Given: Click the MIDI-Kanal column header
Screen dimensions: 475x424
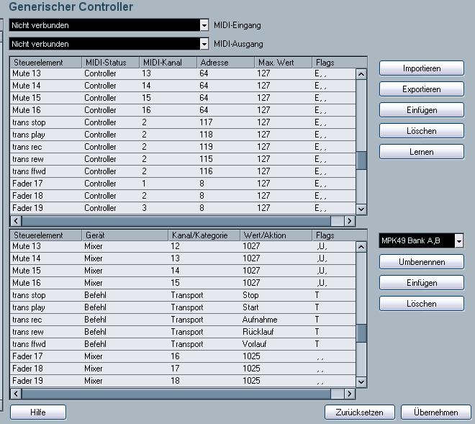Looking at the screenshot, I should click(168, 63).
